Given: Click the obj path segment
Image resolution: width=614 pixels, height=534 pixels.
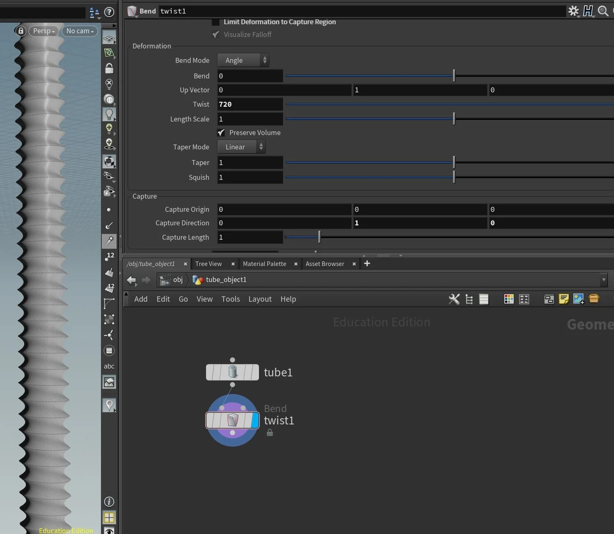Looking at the screenshot, I should point(172,280).
